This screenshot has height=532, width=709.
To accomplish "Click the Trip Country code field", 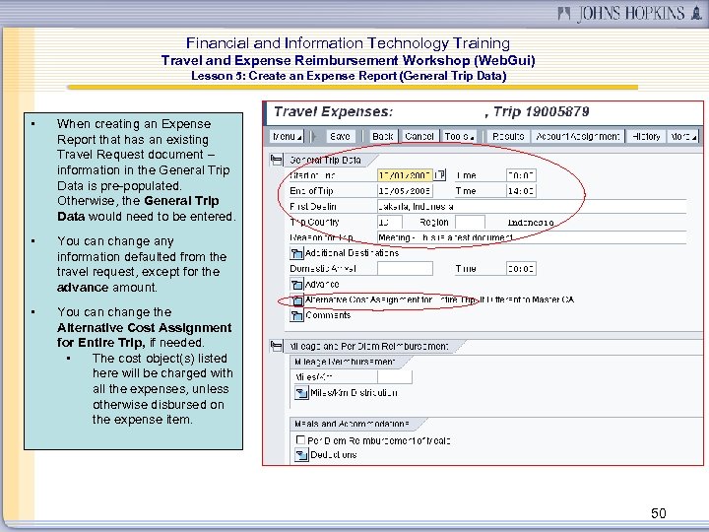I will click(x=390, y=222).
